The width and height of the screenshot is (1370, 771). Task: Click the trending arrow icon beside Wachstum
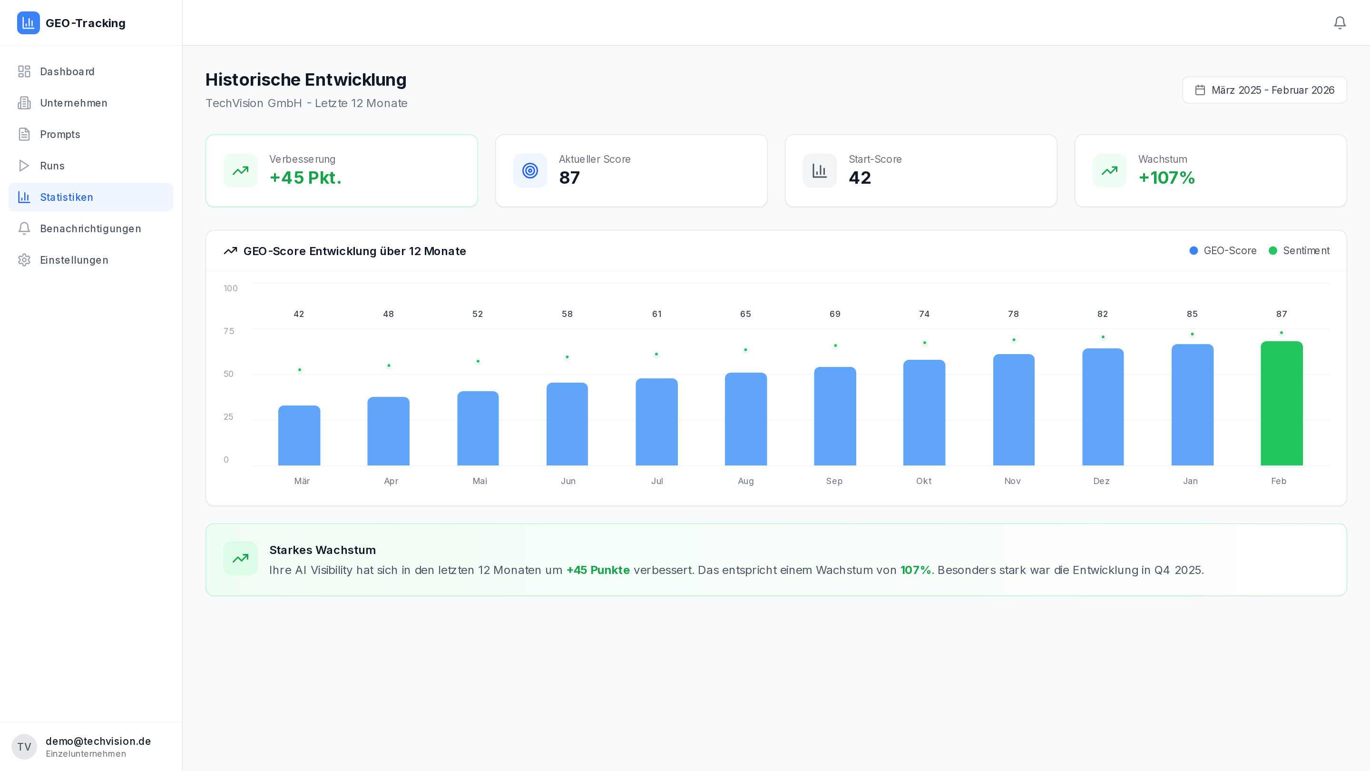point(1109,171)
